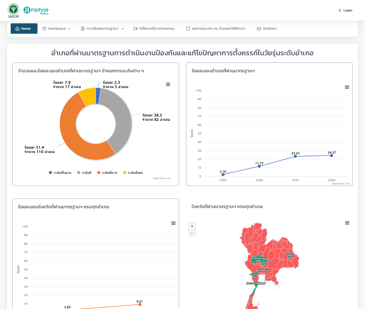This screenshot has width=365, height=309.
Task: Click the 2565 data point 2.16
Action: 223,175
